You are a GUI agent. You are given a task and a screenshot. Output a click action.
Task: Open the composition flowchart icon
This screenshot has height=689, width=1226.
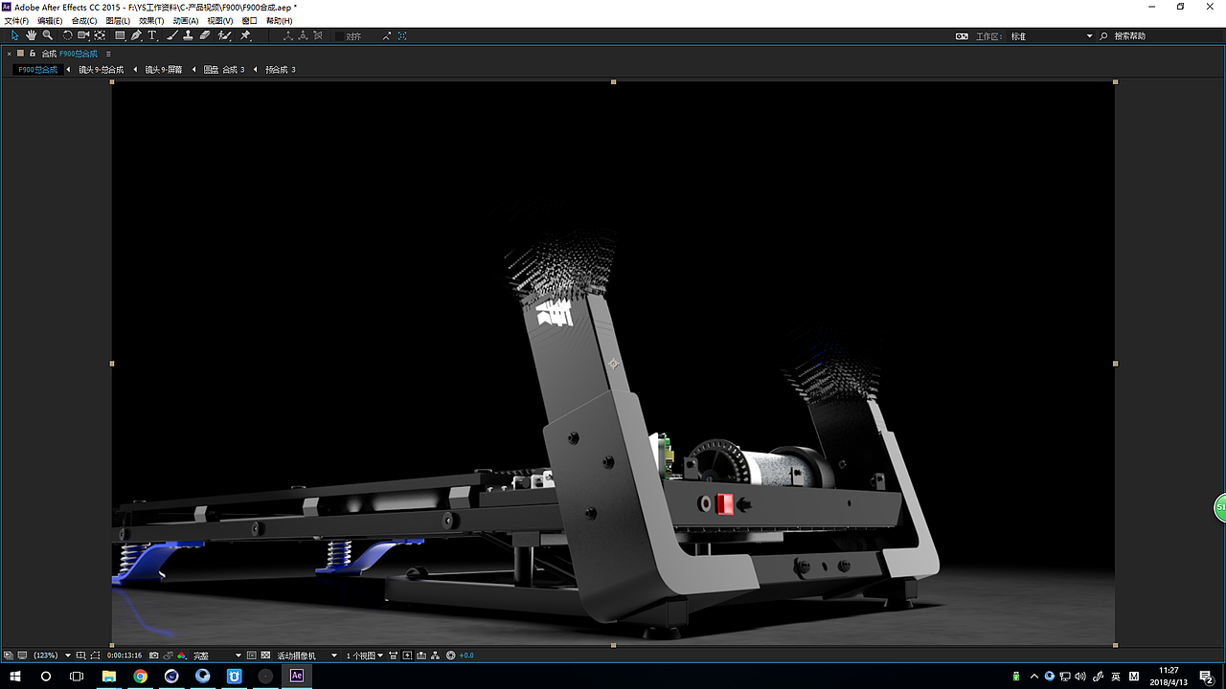click(x=436, y=656)
